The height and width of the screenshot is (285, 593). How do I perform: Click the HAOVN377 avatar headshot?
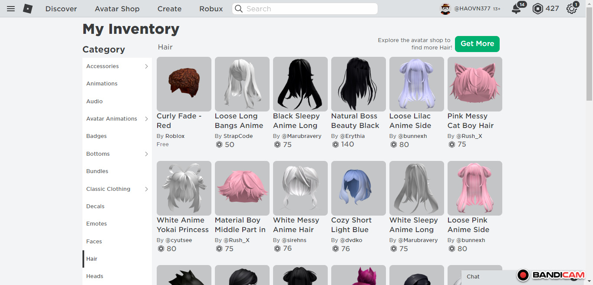click(x=445, y=9)
